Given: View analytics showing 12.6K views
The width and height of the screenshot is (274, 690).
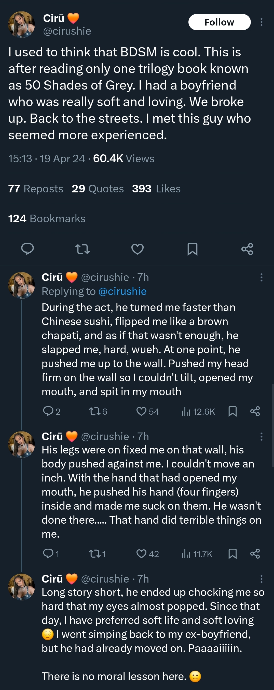Looking at the screenshot, I should [x=198, y=411].
